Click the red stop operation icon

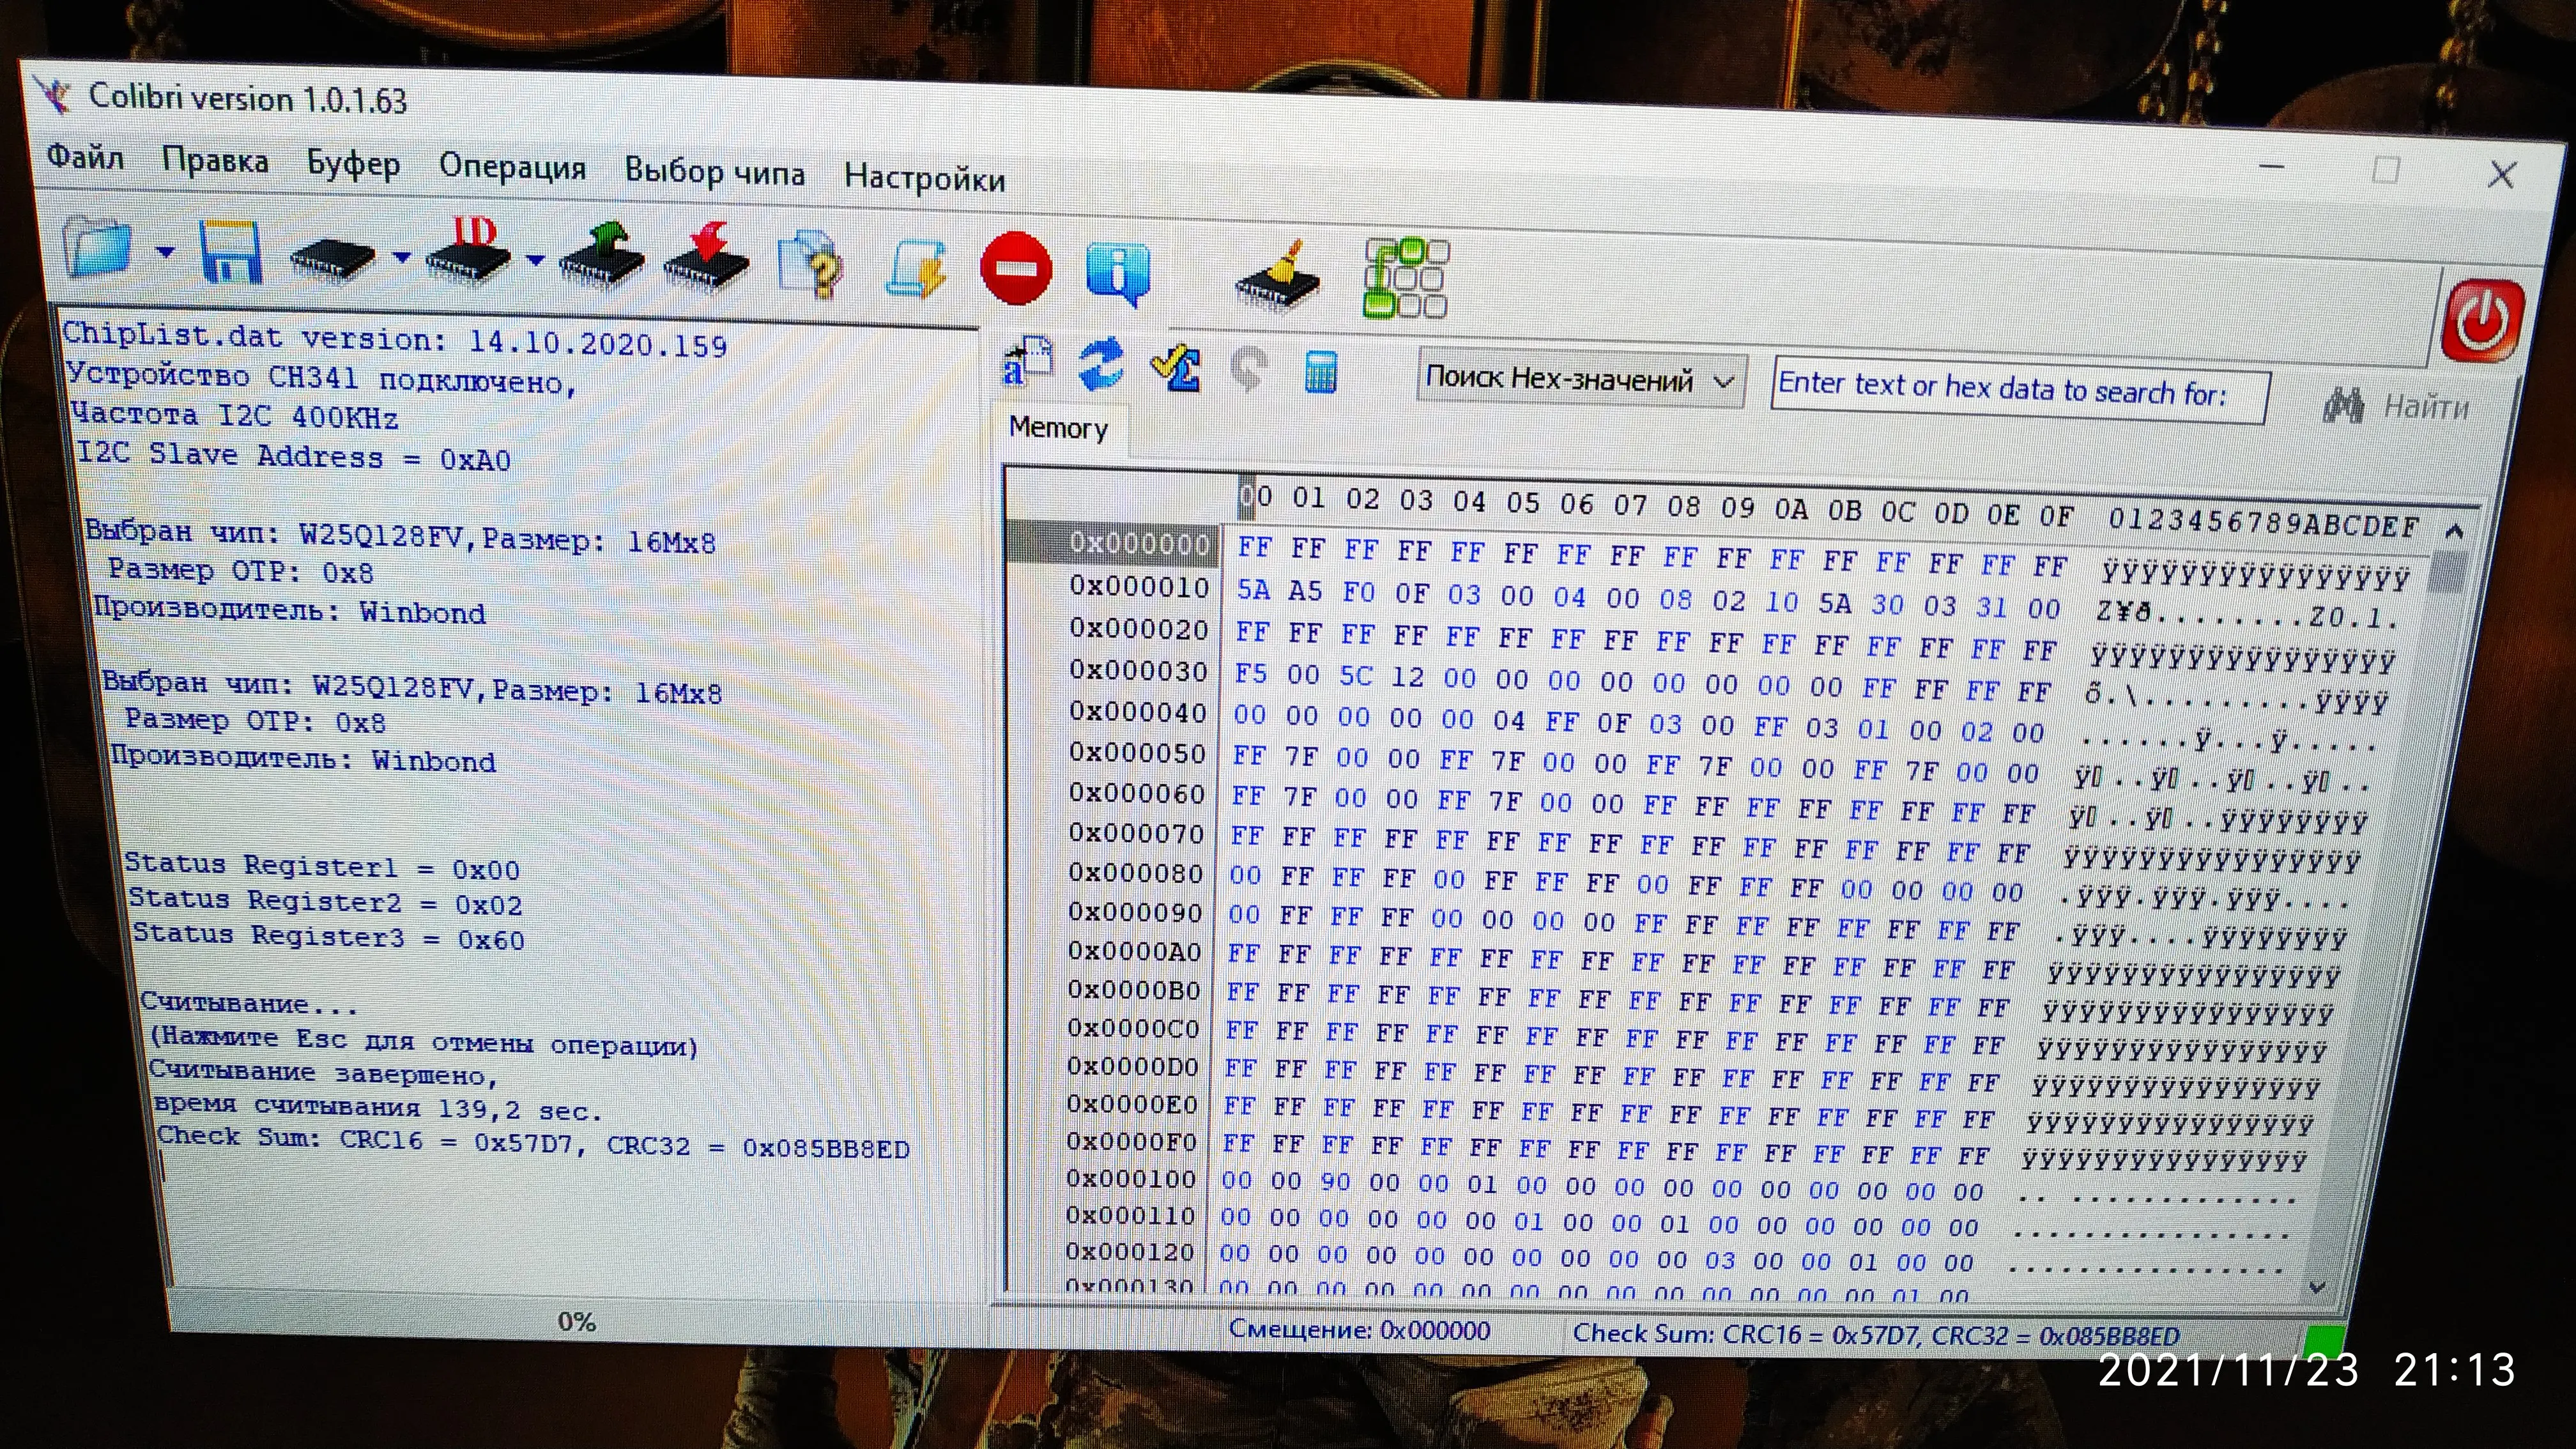(1016, 268)
